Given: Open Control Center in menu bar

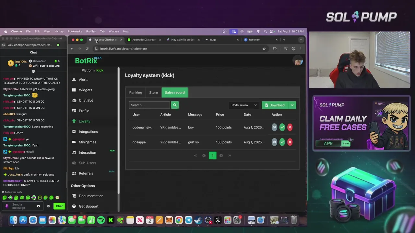Looking at the screenshot, I should [x=272, y=31].
